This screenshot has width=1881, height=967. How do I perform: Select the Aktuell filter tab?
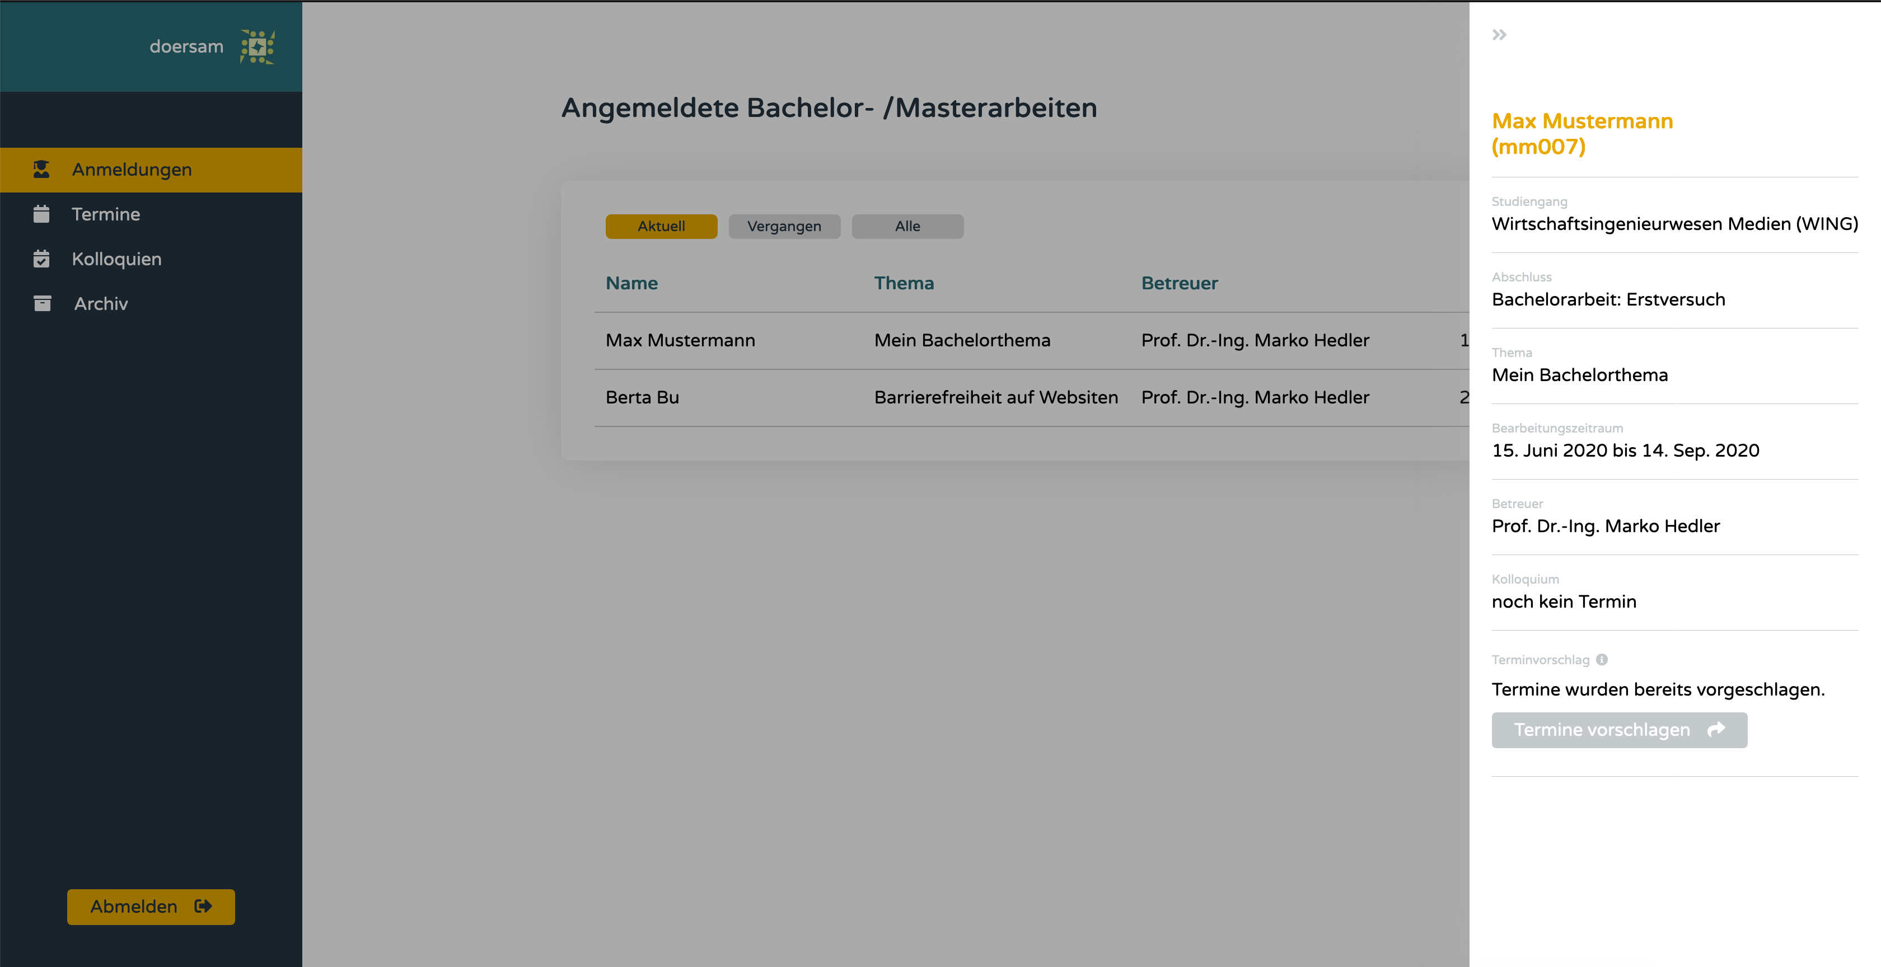662,226
